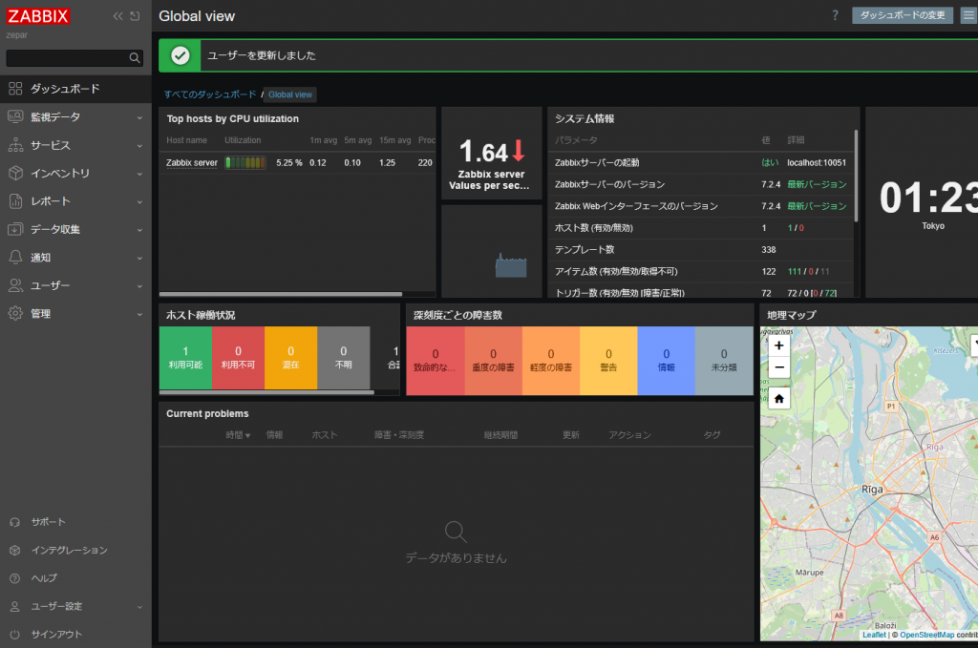Click the ユーザー設定 person icon

pyautogui.click(x=15, y=606)
